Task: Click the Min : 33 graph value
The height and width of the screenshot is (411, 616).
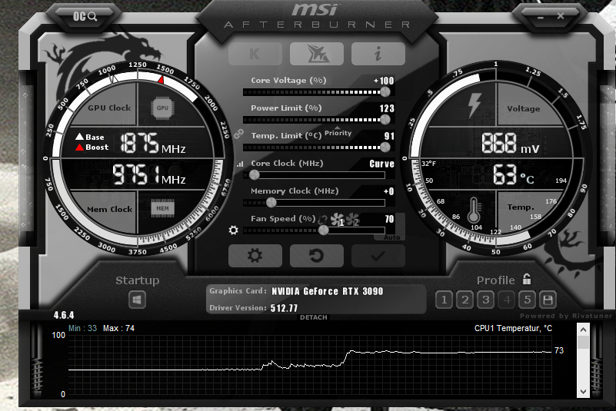Action: tap(82, 328)
